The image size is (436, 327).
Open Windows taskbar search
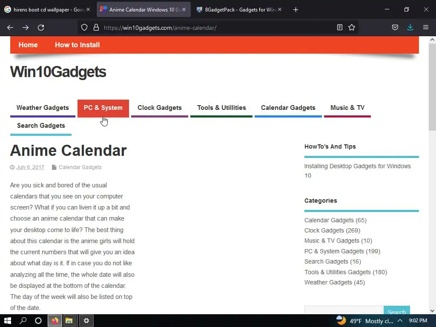coord(23,321)
